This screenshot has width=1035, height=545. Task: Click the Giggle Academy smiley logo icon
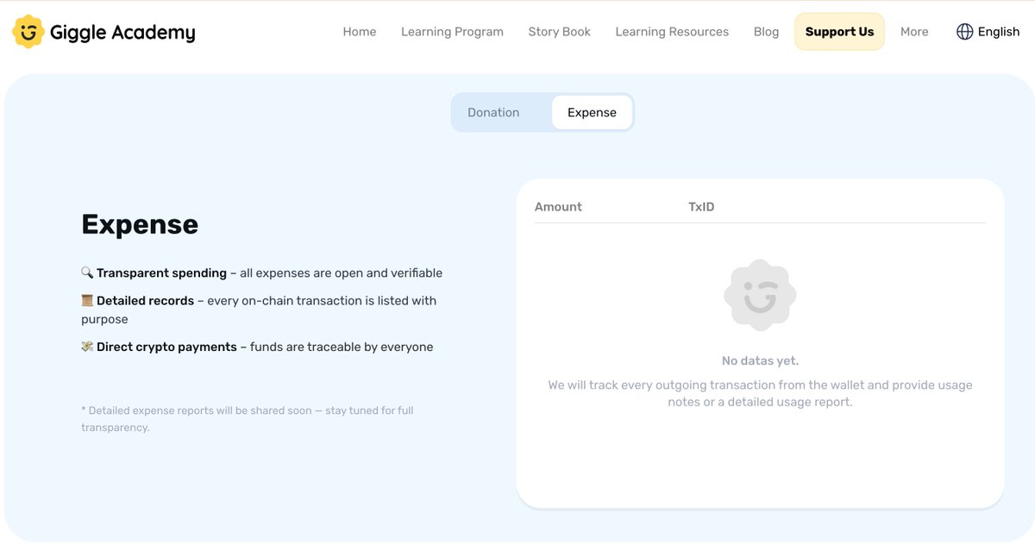[28, 32]
